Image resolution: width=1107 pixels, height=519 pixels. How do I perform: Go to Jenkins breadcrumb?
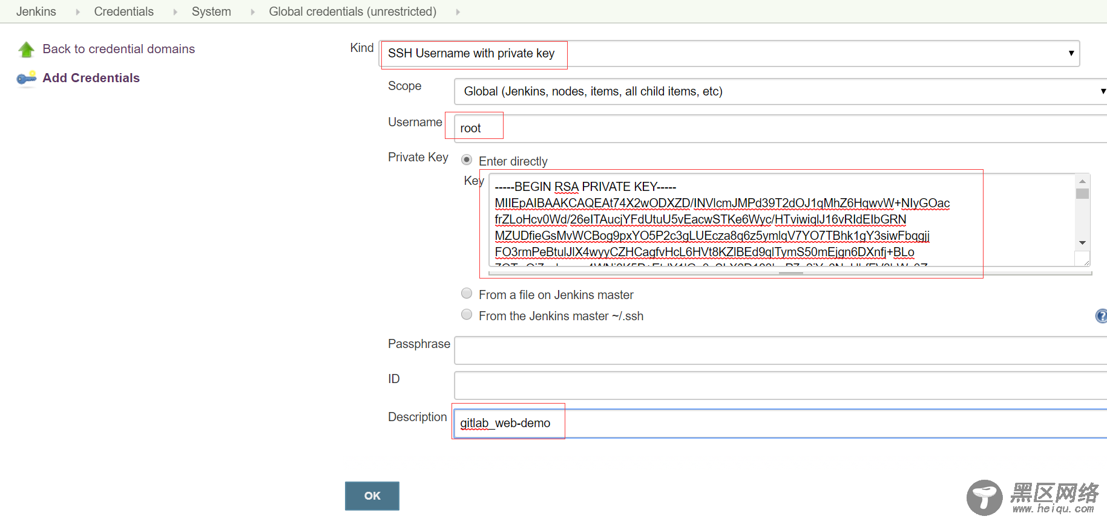tap(36, 11)
